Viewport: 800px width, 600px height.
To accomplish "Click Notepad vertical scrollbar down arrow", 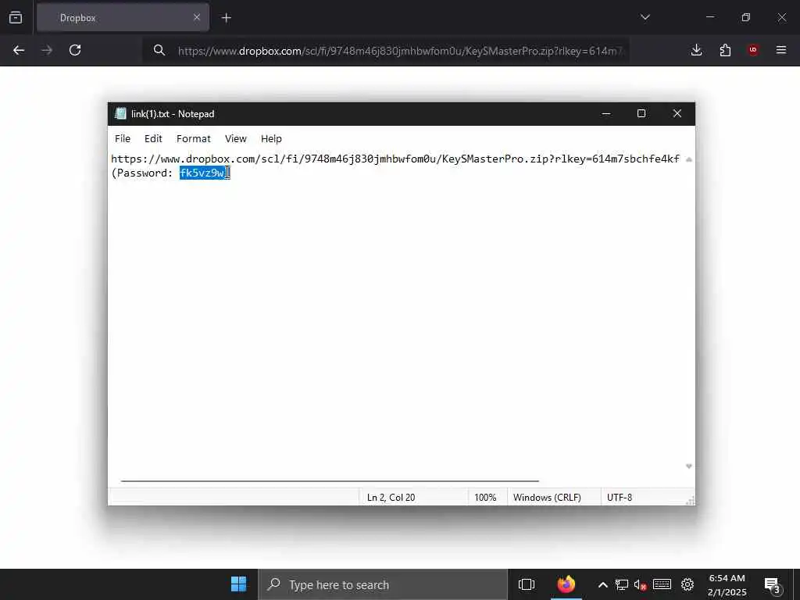I will pyautogui.click(x=689, y=466).
